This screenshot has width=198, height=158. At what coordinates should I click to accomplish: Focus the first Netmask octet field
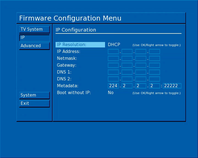(x=113, y=58)
